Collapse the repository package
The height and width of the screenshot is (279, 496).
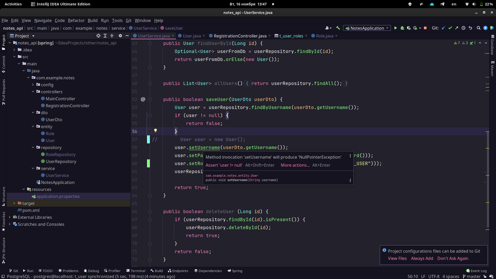coord(33,148)
